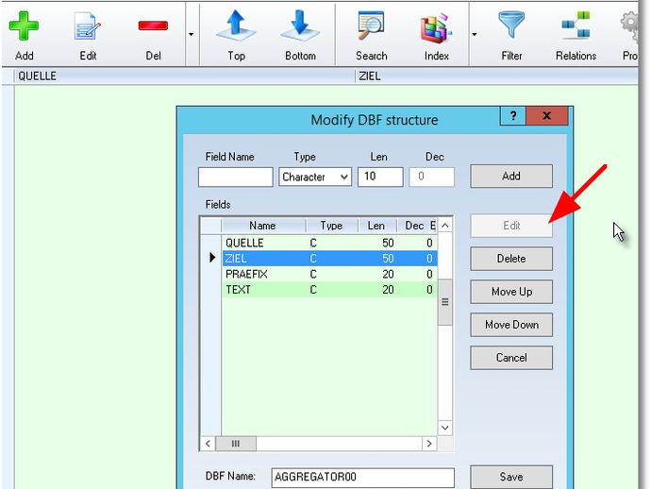651x489 pixels.
Task: Click the Type column header in Fields
Action: coord(331,226)
